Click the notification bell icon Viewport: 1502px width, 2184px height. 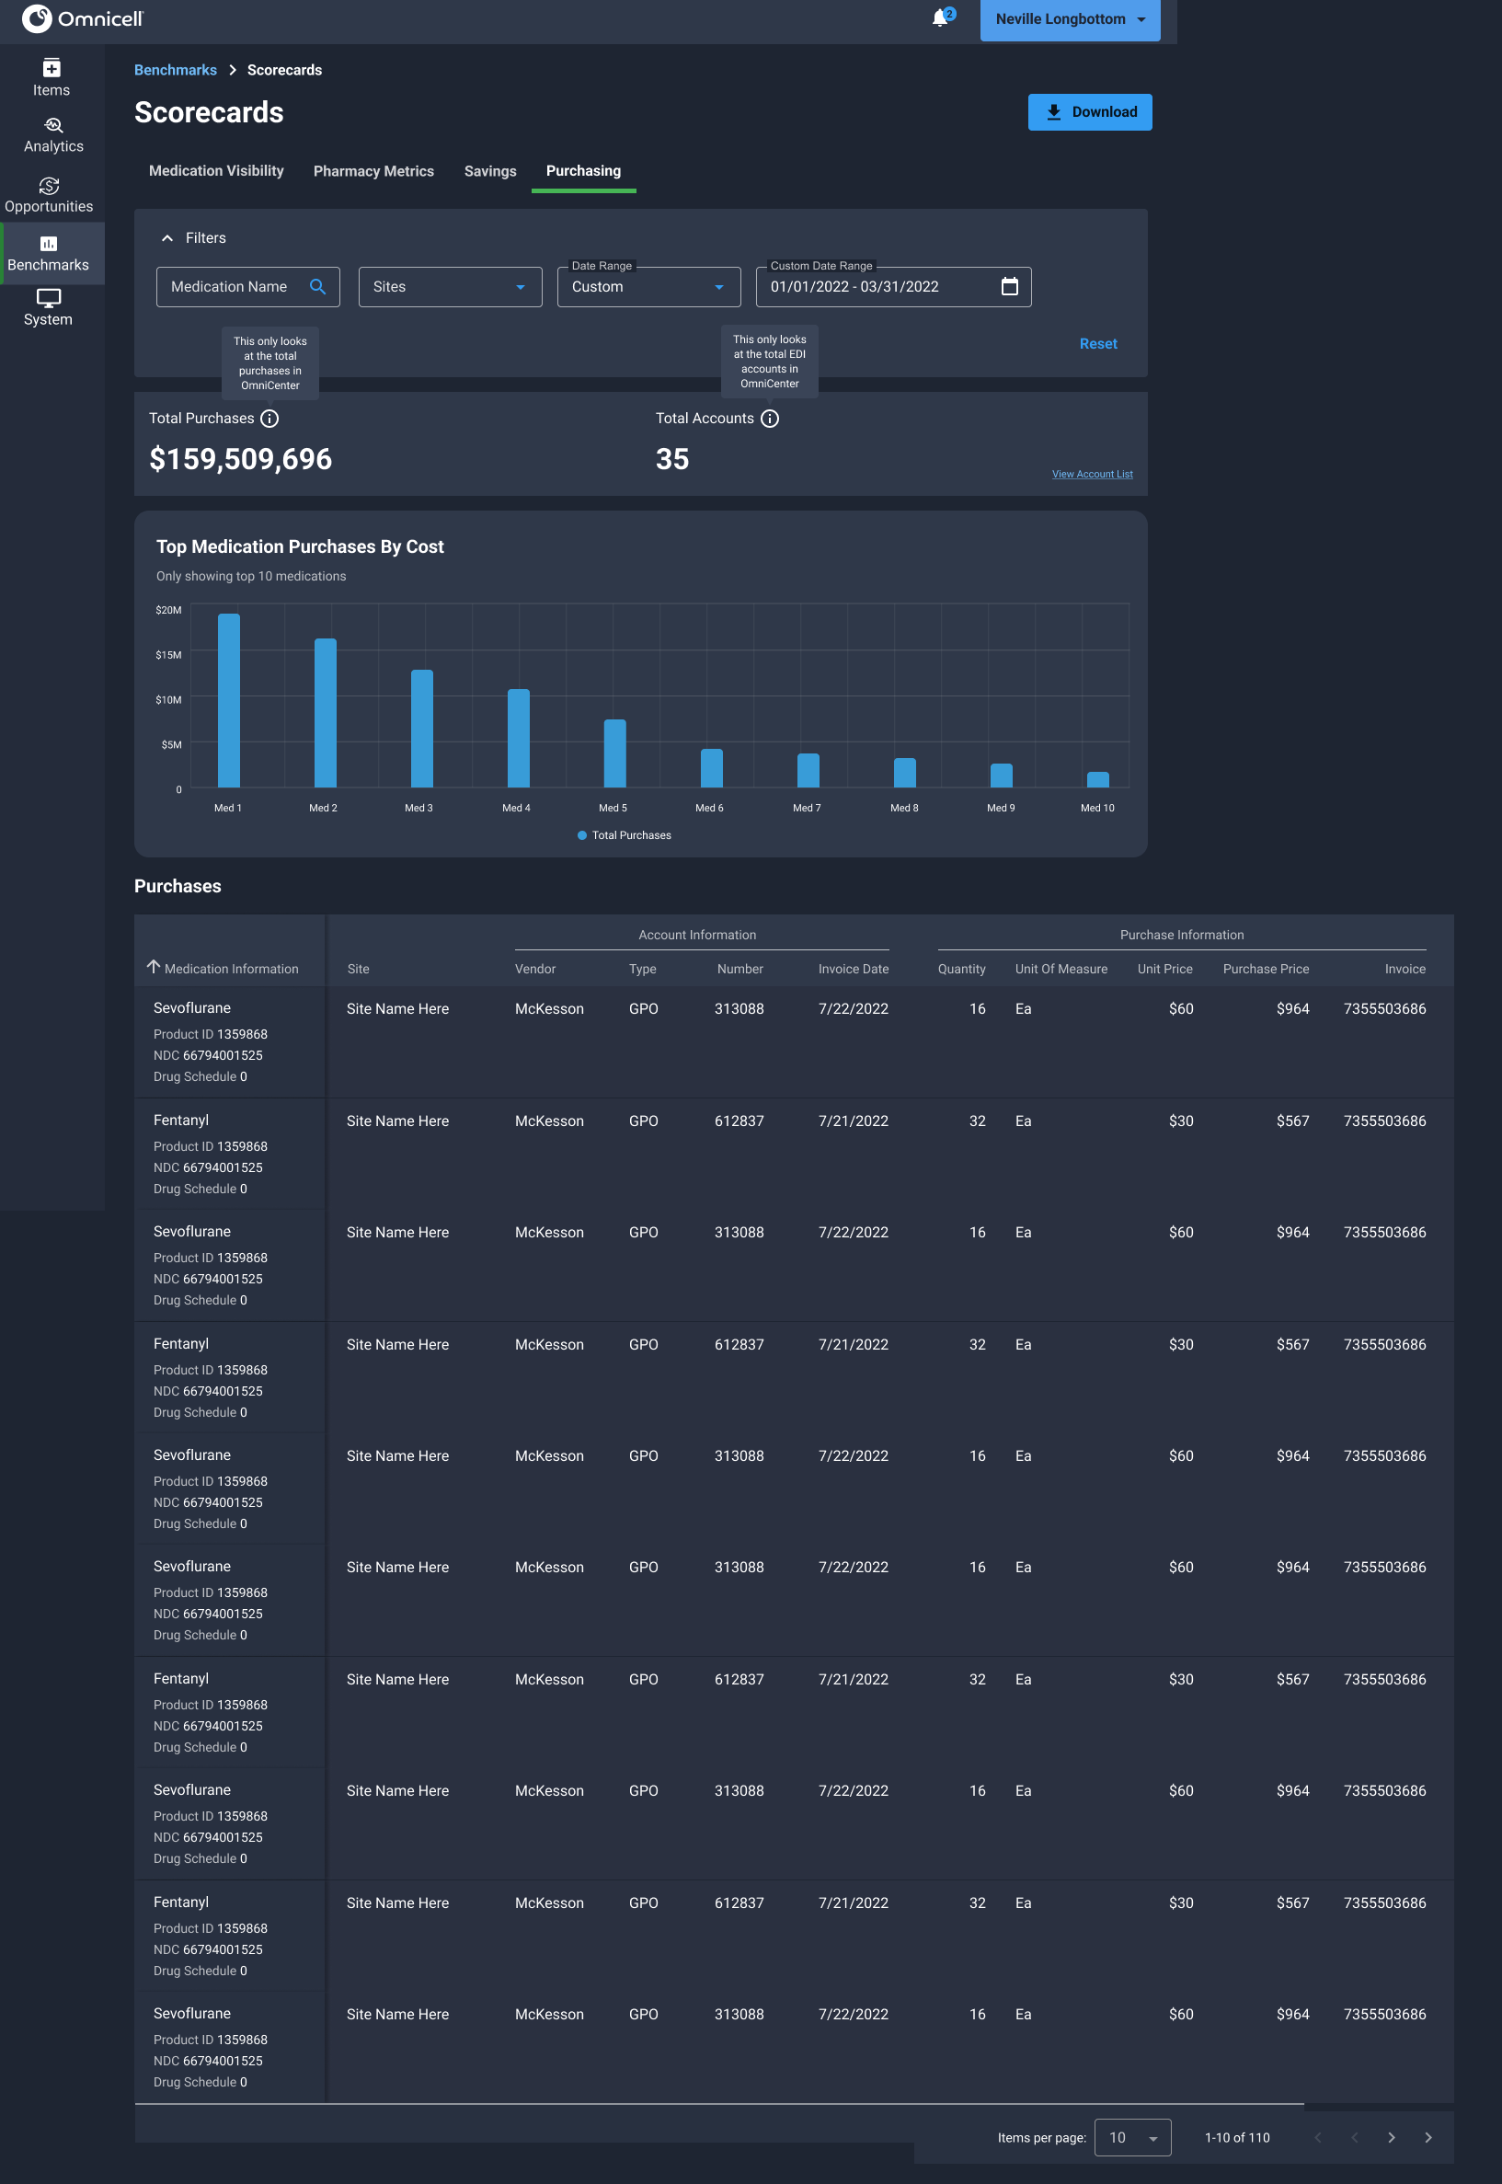coord(939,18)
